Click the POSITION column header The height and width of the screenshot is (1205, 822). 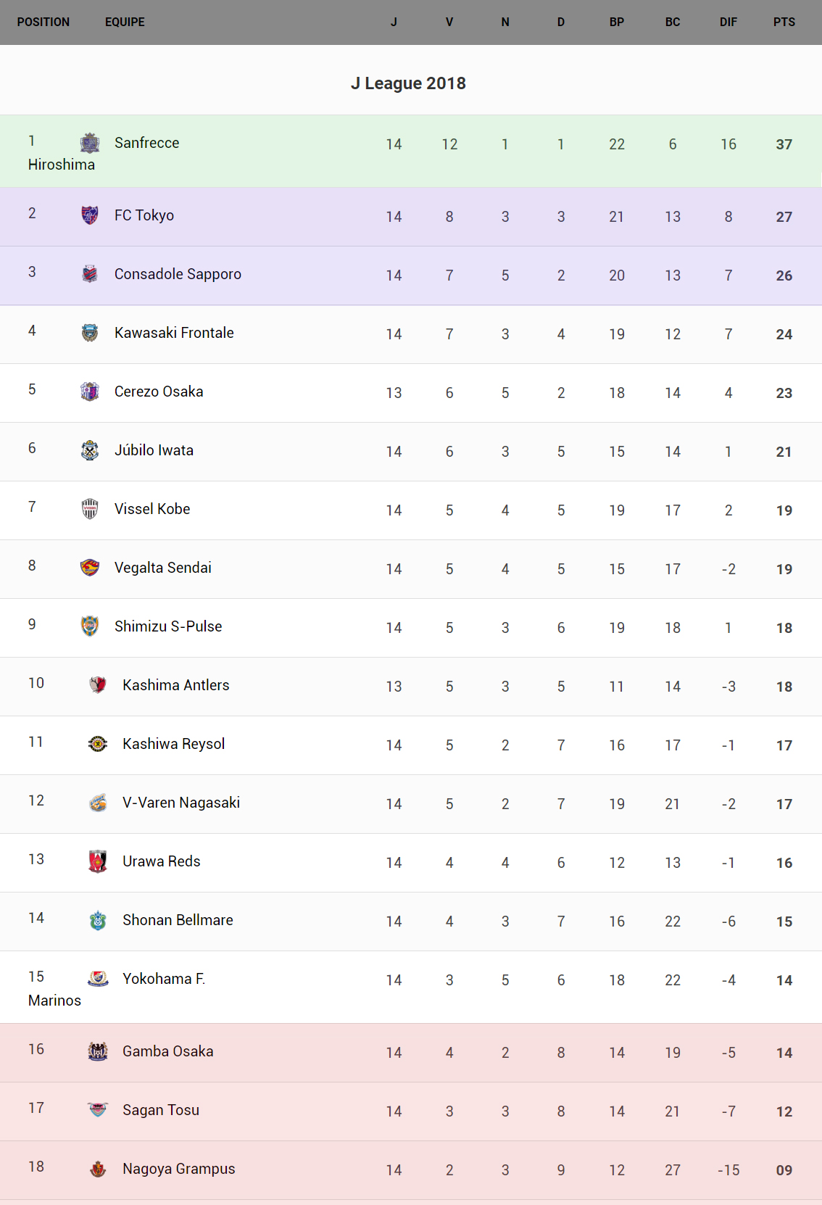[43, 22]
